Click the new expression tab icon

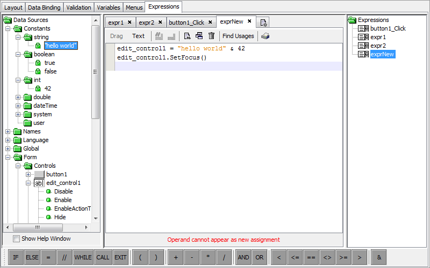[x=263, y=23]
